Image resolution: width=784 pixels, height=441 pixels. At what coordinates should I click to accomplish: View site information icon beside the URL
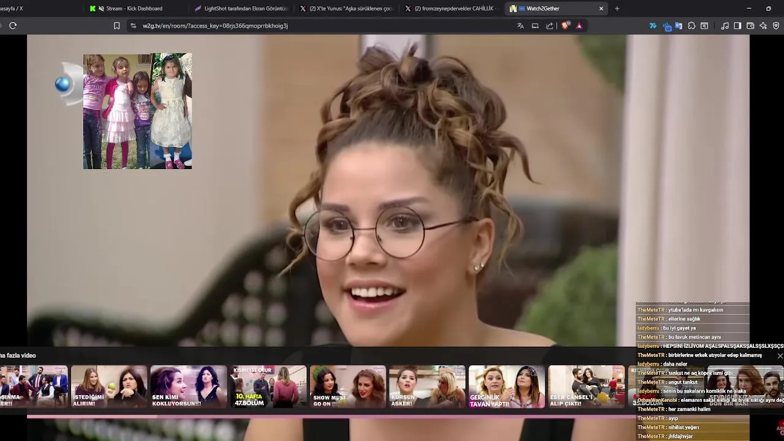click(133, 26)
